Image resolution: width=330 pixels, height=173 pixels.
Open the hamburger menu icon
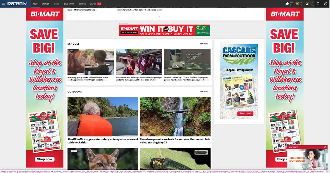click(4, 4)
